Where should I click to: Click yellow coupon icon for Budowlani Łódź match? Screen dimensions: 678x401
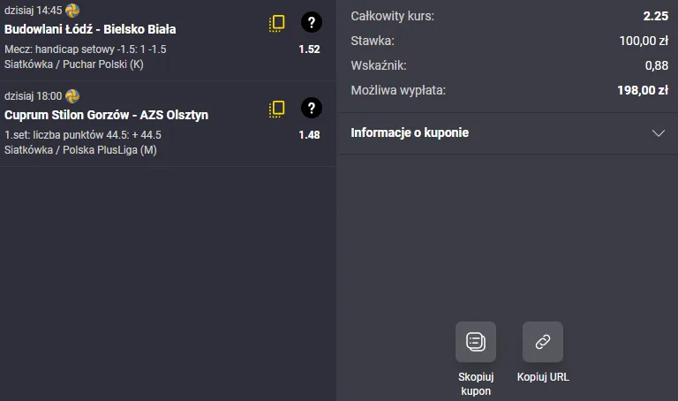point(277,24)
